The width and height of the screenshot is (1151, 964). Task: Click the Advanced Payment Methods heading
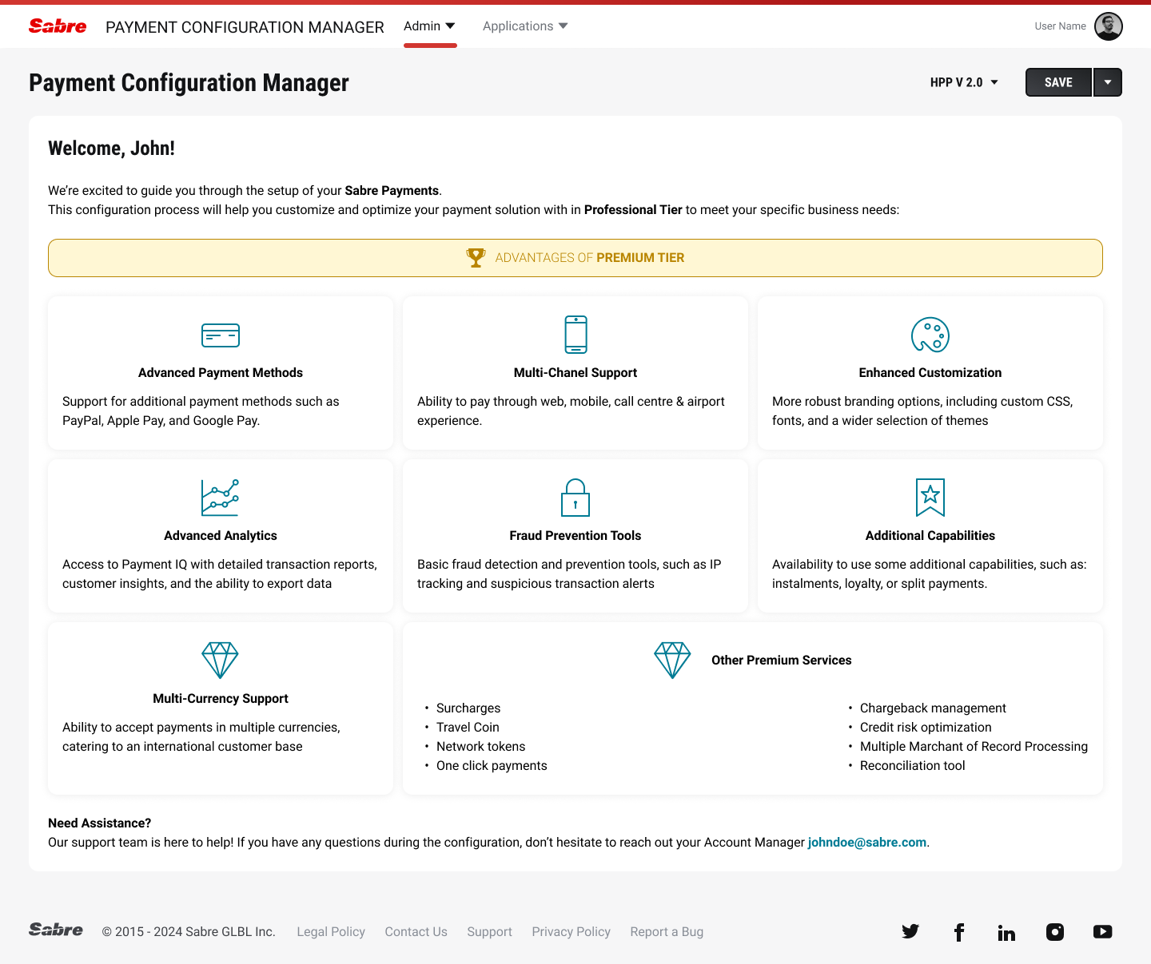click(x=221, y=373)
